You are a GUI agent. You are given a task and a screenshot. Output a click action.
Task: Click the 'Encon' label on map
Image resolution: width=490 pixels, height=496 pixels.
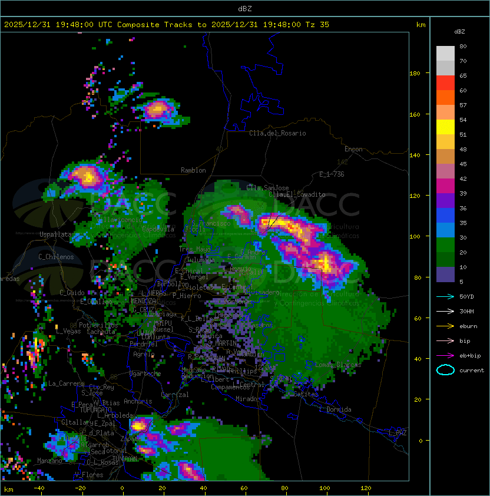pos(353,149)
